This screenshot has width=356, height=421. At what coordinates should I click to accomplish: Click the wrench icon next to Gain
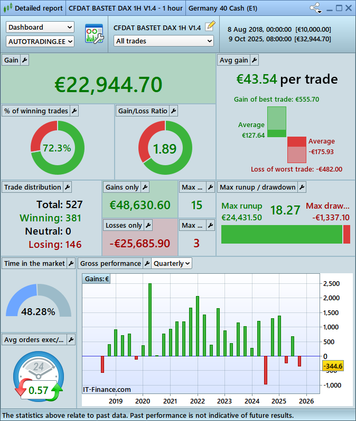(x=24, y=60)
